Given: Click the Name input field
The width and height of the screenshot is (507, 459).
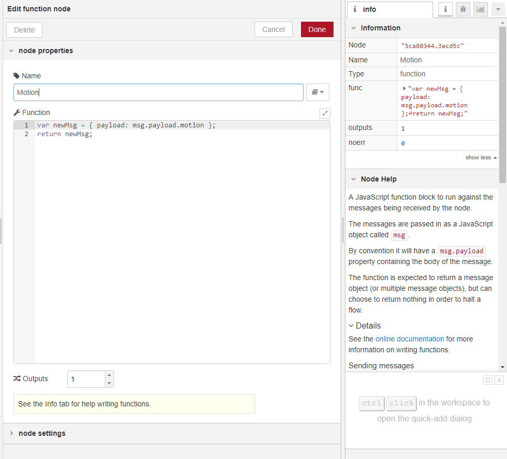Looking at the screenshot, I should pyautogui.click(x=159, y=92).
